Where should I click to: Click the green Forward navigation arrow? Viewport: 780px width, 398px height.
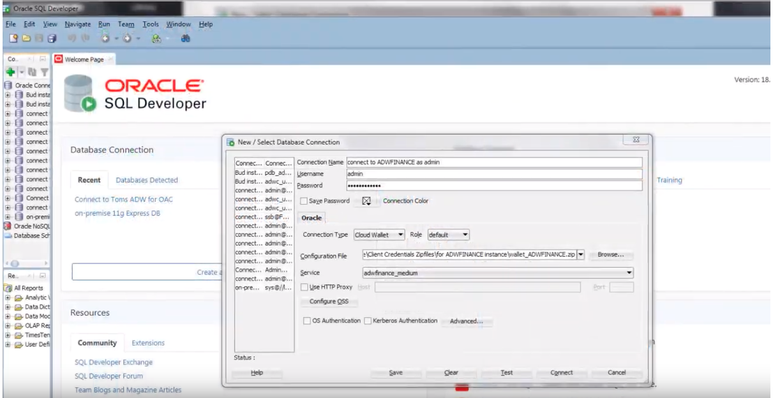coord(128,38)
